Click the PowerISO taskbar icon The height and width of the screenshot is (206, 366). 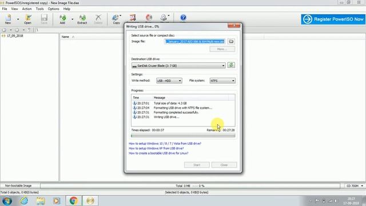coord(90,201)
